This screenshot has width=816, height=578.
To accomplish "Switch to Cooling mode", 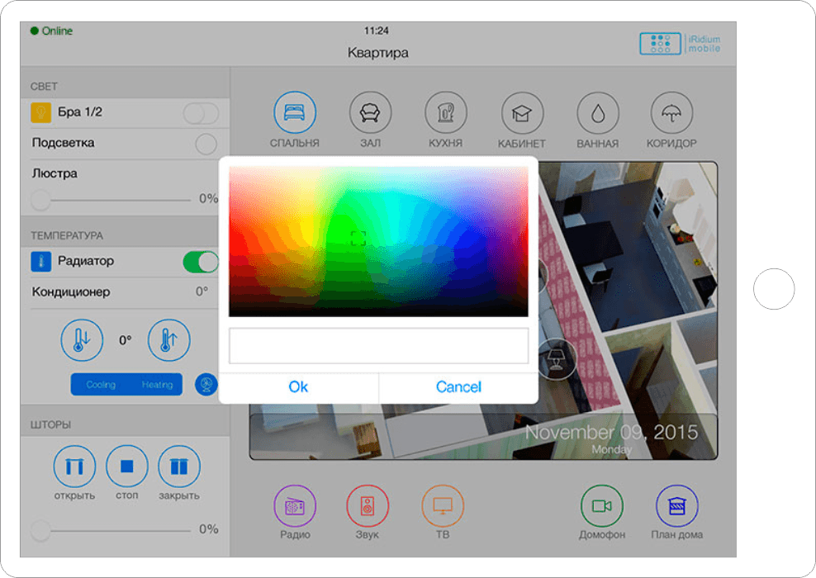I will tap(101, 385).
